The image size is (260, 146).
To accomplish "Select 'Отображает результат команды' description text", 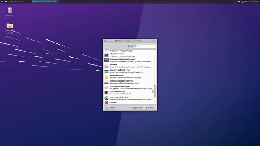I will click(x=122, y=56).
